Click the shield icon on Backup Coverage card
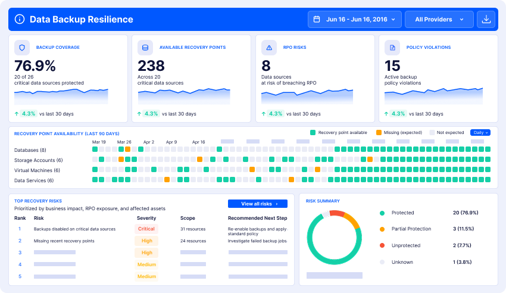Screen dimensions: 506x293 tap(22, 48)
